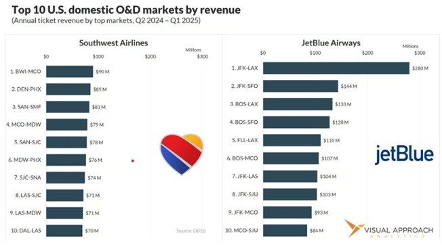The width and height of the screenshot is (442, 247).
Task: Click the JFK-SJU $103 M bar
Action: pyautogui.click(x=289, y=194)
